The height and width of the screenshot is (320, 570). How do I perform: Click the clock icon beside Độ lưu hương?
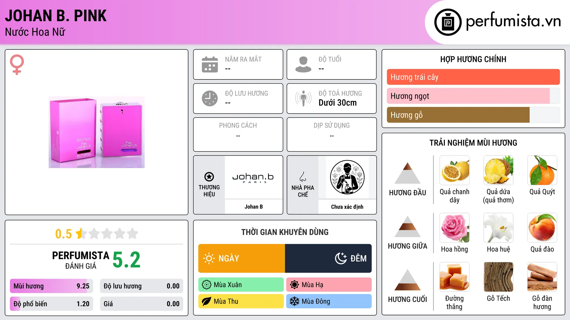[210, 98]
